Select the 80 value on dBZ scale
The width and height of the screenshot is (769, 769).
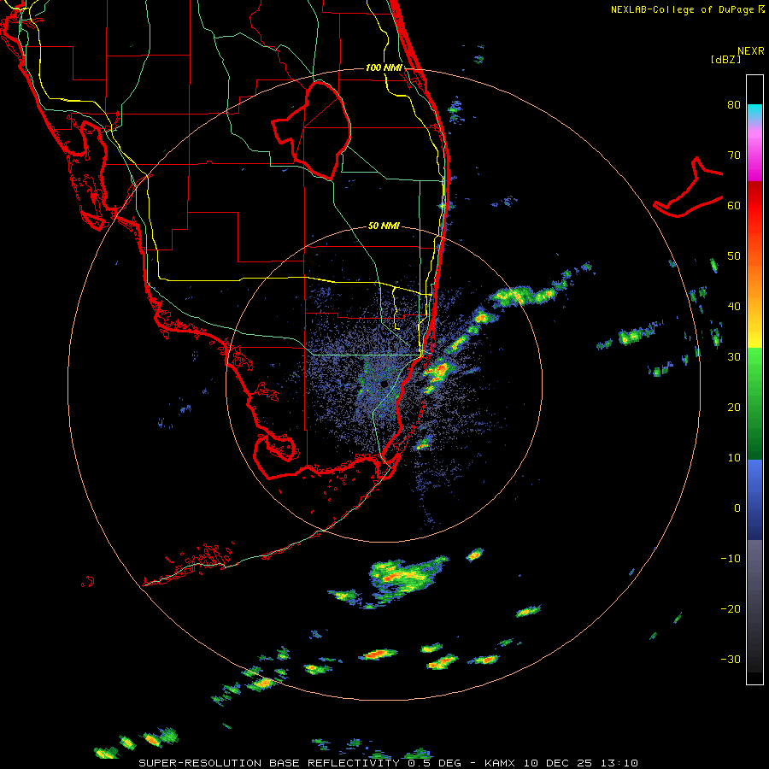pos(734,104)
